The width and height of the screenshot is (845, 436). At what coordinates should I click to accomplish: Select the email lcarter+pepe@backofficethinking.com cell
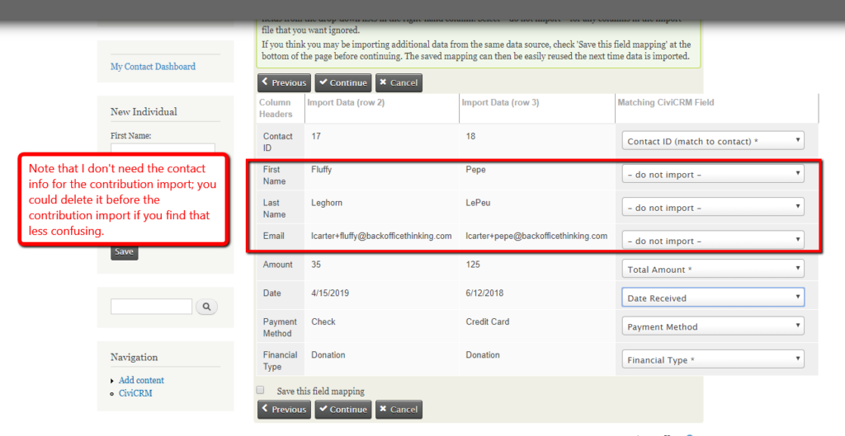click(536, 236)
